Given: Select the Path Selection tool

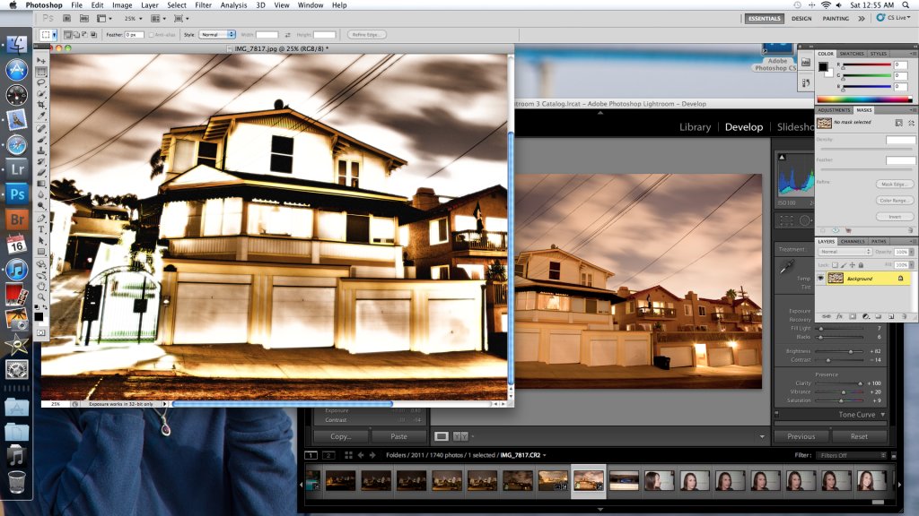Looking at the screenshot, I should [41, 240].
